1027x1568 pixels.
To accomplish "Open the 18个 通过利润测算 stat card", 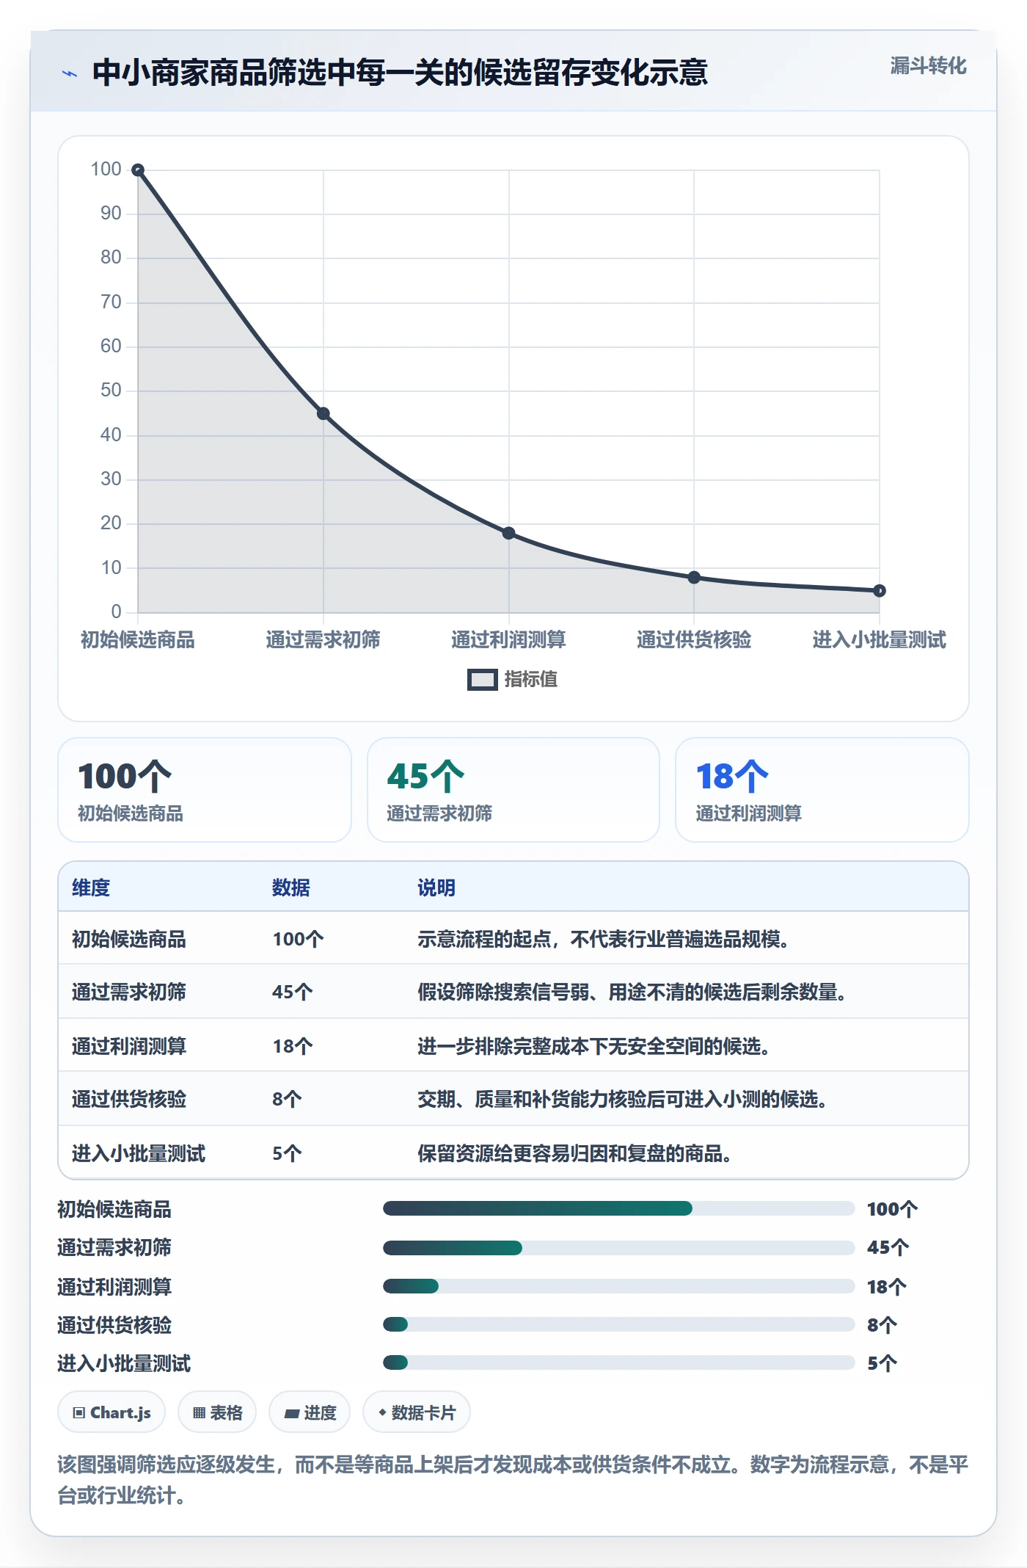I will click(822, 790).
